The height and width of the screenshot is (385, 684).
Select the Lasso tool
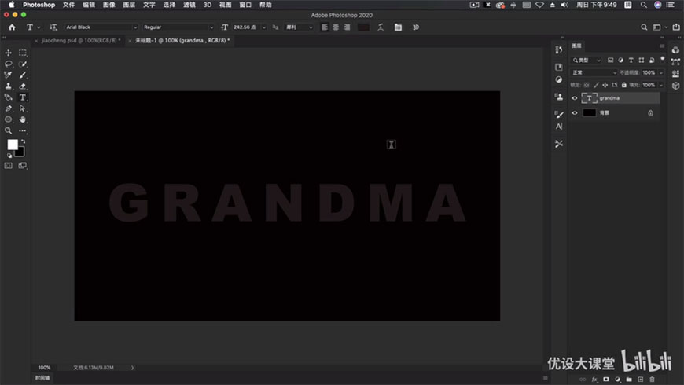[9, 64]
